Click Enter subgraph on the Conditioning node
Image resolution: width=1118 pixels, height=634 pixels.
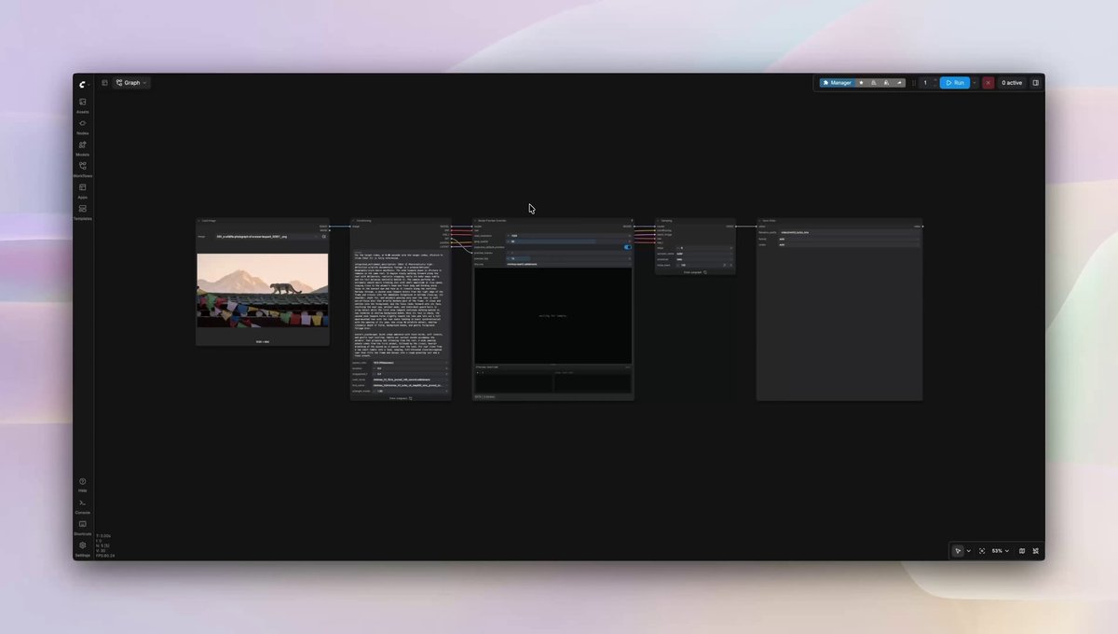pyautogui.click(x=401, y=398)
